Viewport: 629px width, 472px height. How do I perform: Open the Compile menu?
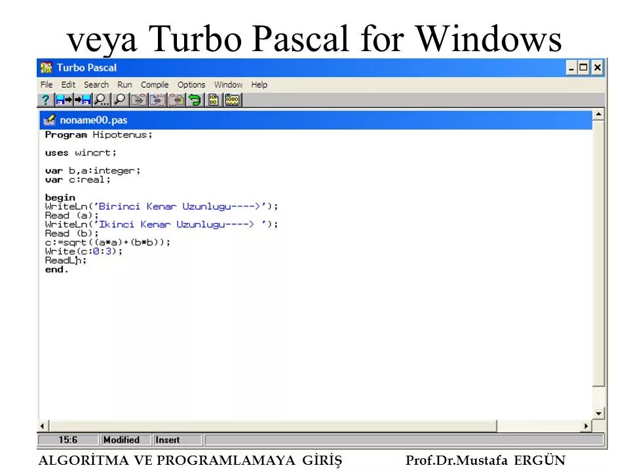155,85
